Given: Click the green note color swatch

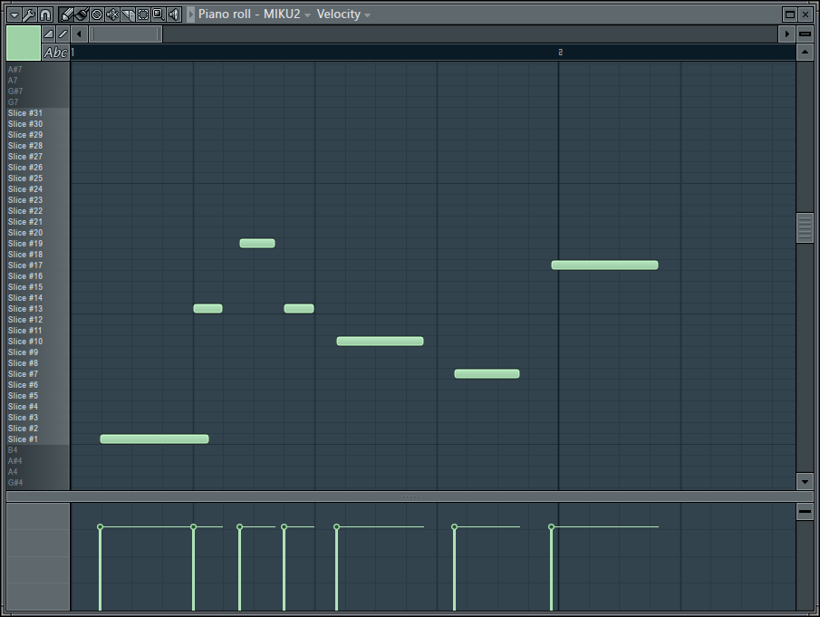Looking at the screenshot, I should [24, 43].
